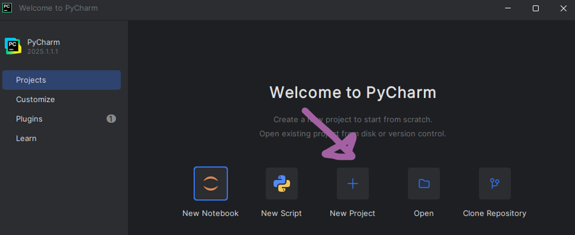Click the PyCharm product name in sidebar
Screen dimensions: 575x235
(x=43, y=42)
